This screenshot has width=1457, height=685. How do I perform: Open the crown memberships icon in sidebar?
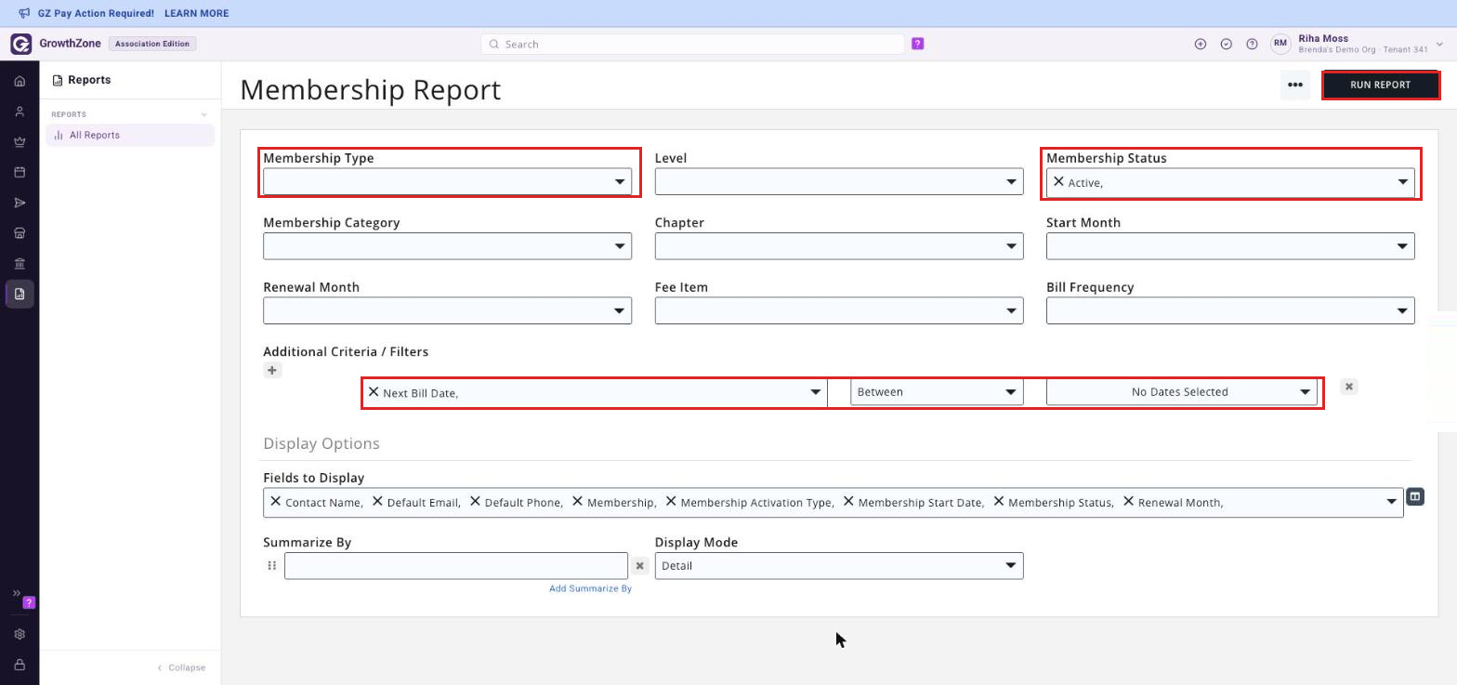point(20,142)
